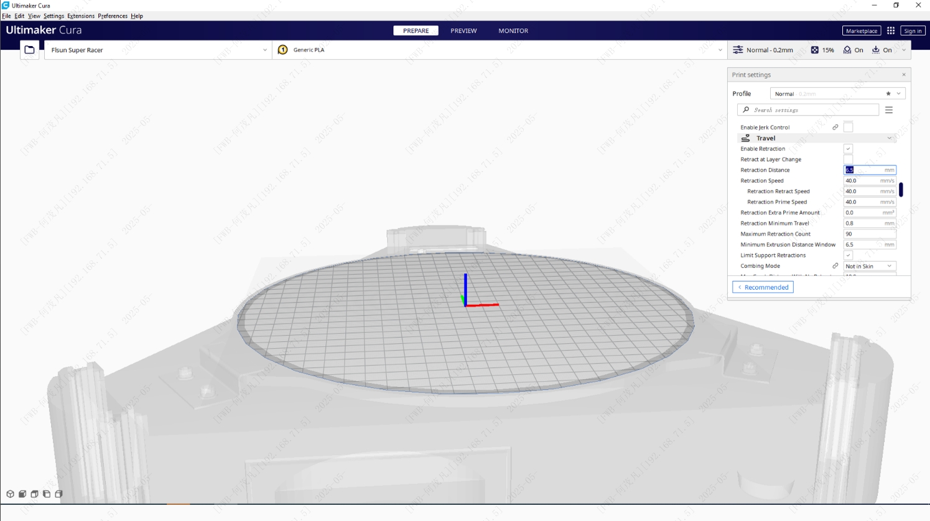Click the Marketplace button
The height and width of the screenshot is (521, 930).
tap(862, 30)
